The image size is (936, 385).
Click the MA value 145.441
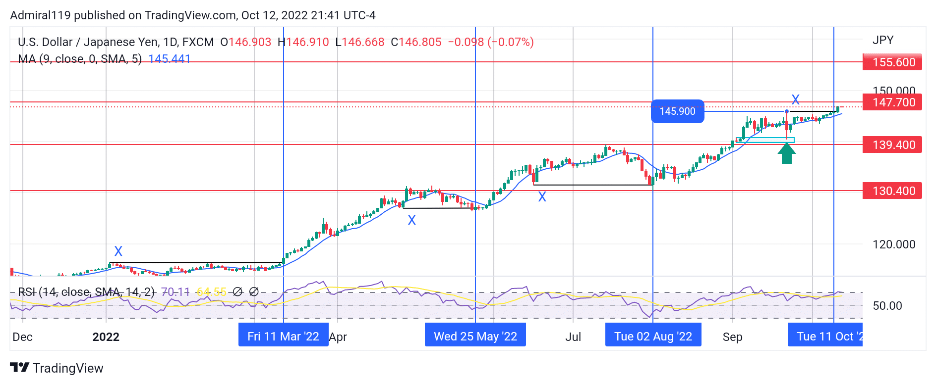[170, 59]
